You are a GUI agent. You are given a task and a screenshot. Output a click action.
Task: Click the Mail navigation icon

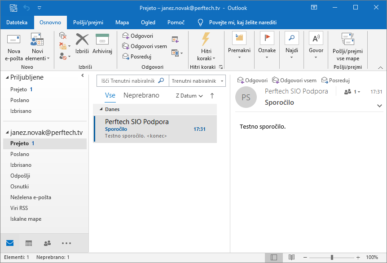point(10,243)
